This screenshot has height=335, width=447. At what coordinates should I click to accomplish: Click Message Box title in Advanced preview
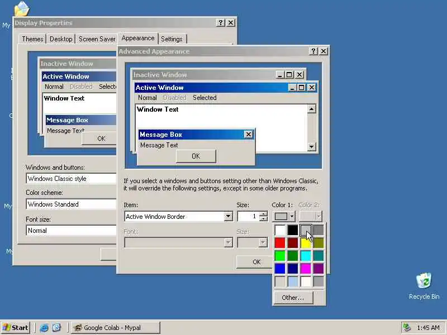(x=191, y=135)
